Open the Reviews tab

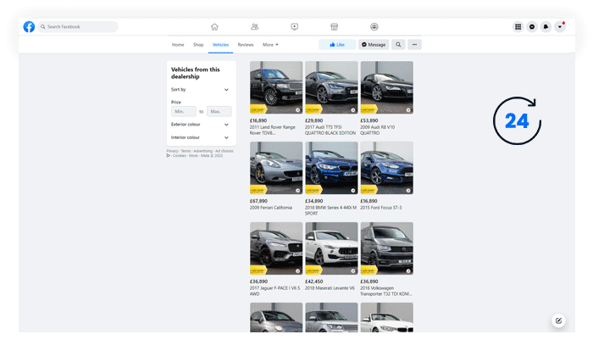point(246,45)
